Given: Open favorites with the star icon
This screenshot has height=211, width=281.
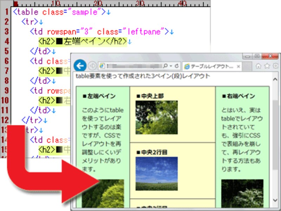Looking at the screenshot, I should tap(267, 66).
